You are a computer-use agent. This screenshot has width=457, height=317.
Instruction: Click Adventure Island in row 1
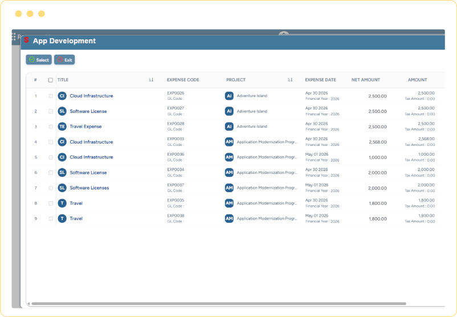tap(252, 96)
